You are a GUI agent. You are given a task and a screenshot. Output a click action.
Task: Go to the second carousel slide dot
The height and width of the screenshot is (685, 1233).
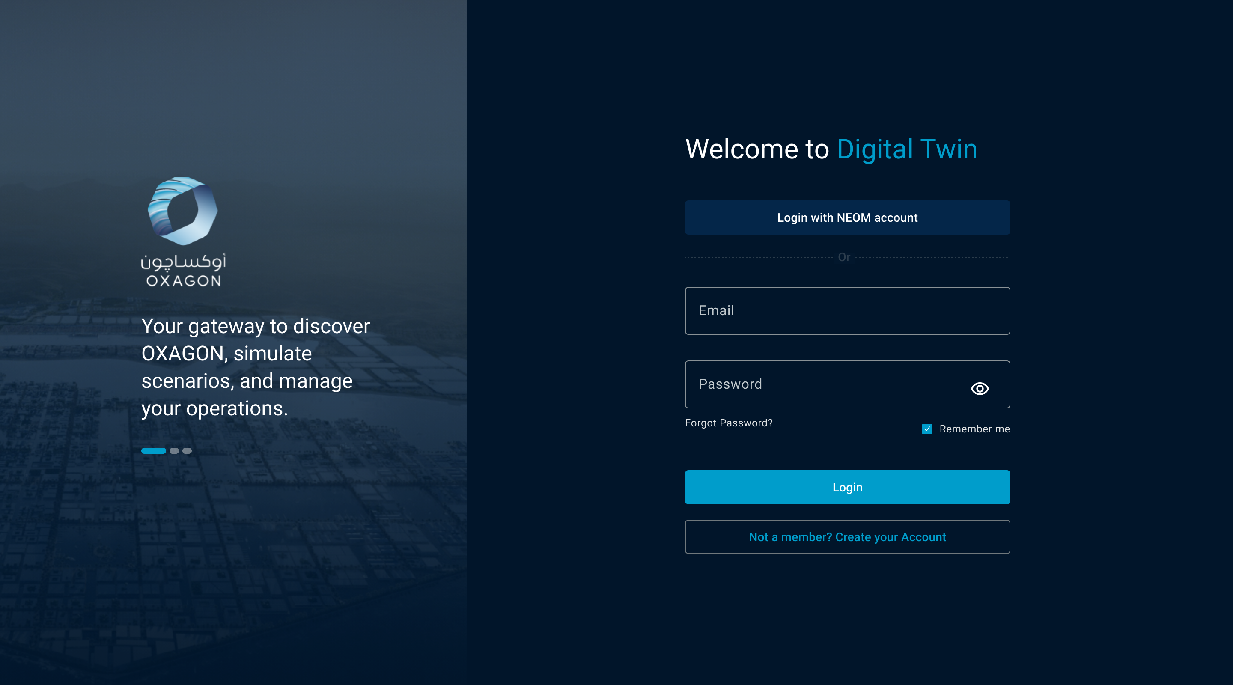click(174, 450)
